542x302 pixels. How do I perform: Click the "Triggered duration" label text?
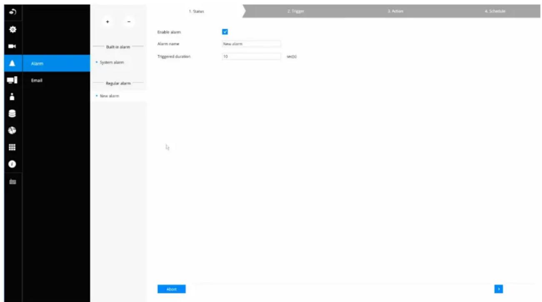pos(174,57)
